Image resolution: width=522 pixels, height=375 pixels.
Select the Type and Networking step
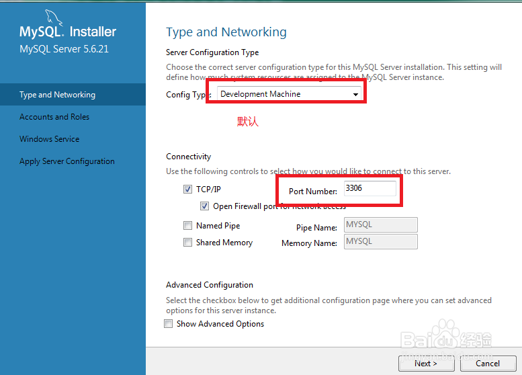pos(73,95)
